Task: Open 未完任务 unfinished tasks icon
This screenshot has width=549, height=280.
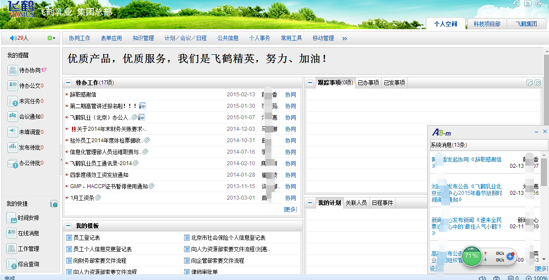Action: click(12, 101)
